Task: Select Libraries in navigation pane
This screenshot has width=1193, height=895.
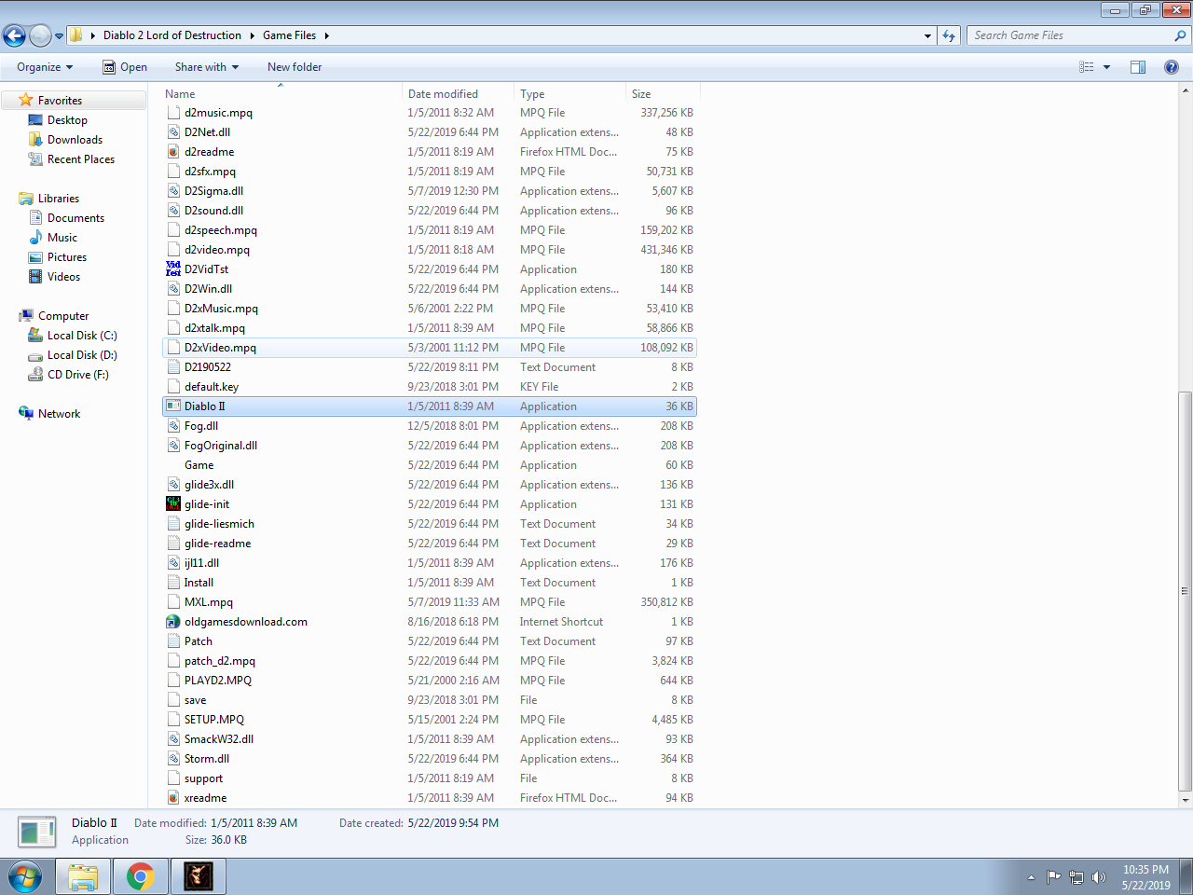Action: pyautogui.click(x=58, y=199)
